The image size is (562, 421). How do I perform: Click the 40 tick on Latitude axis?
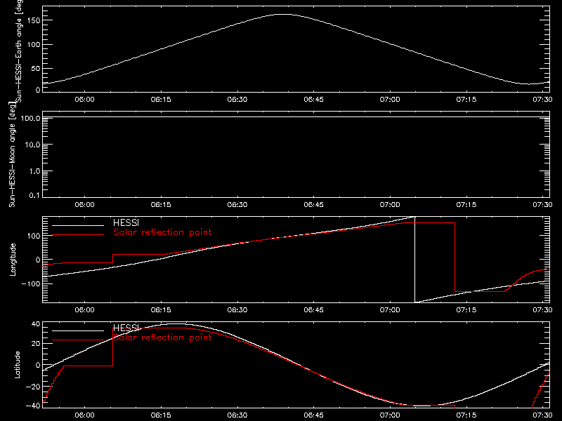click(36, 324)
